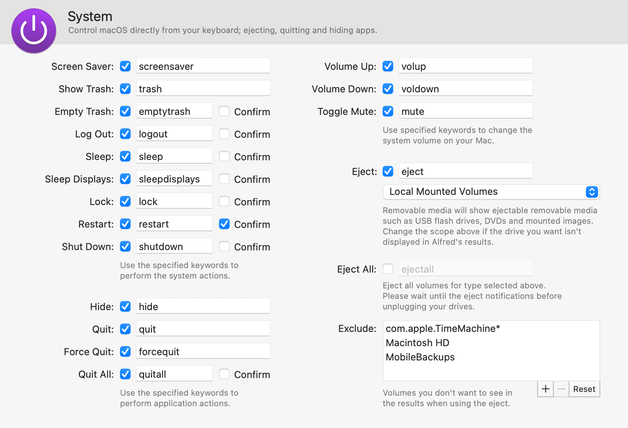Click the forcequit keyword input

click(x=203, y=351)
